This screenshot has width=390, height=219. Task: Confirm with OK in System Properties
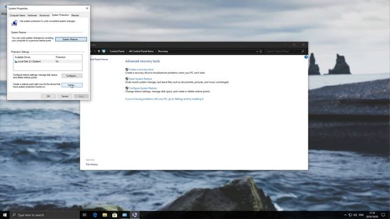tap(48, 96)
